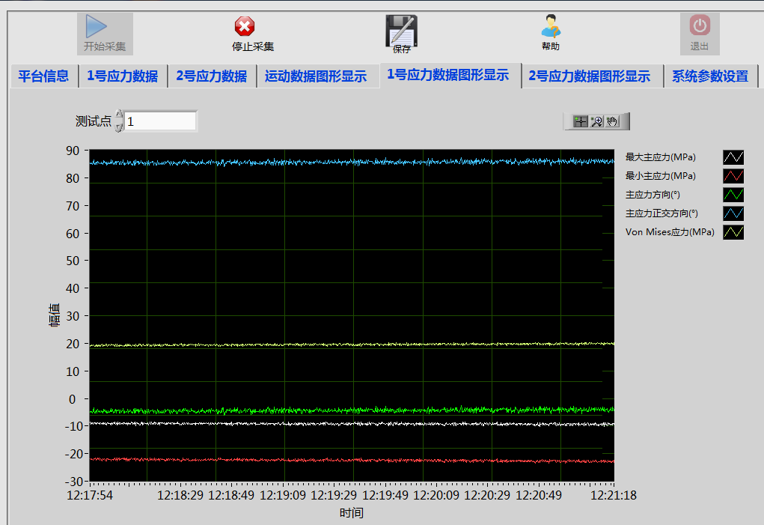
Task: Click the X-axis time label 12:20:29
Action: [x=487, y=495]
